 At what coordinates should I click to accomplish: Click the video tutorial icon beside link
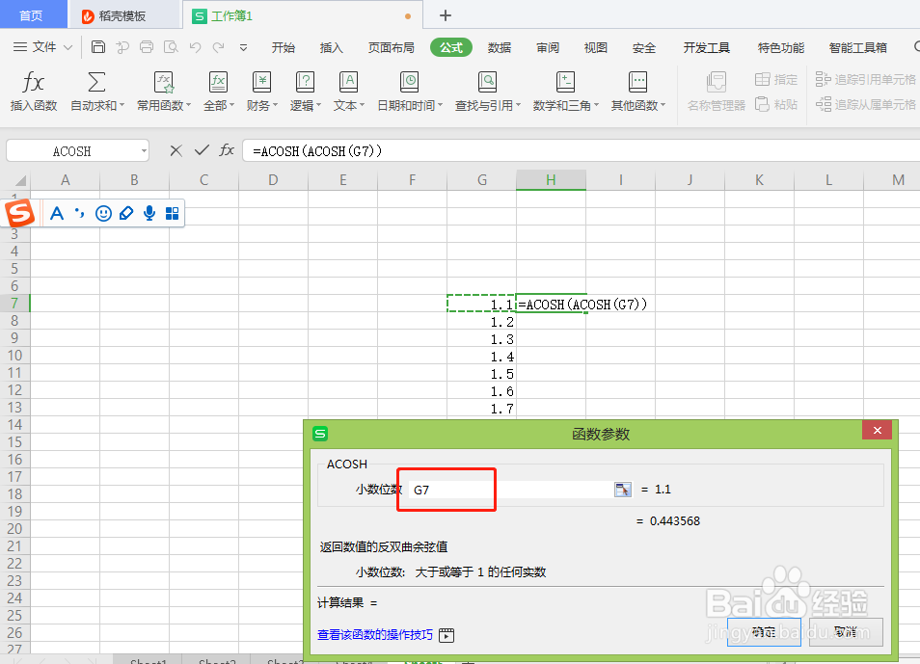(446, 635)
